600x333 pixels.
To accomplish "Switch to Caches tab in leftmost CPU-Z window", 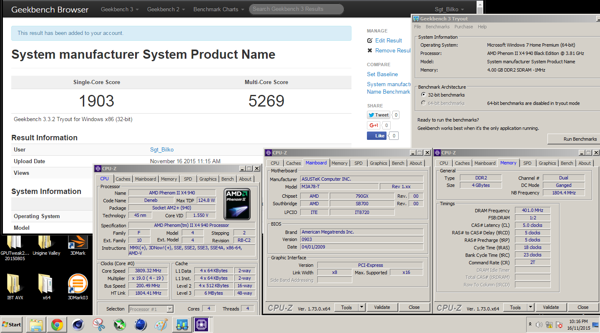I will click(123, 179).
